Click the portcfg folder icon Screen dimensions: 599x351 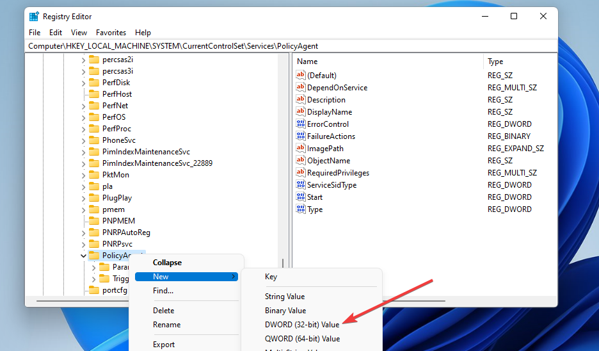pyautogui.click(x=94, y=290)
